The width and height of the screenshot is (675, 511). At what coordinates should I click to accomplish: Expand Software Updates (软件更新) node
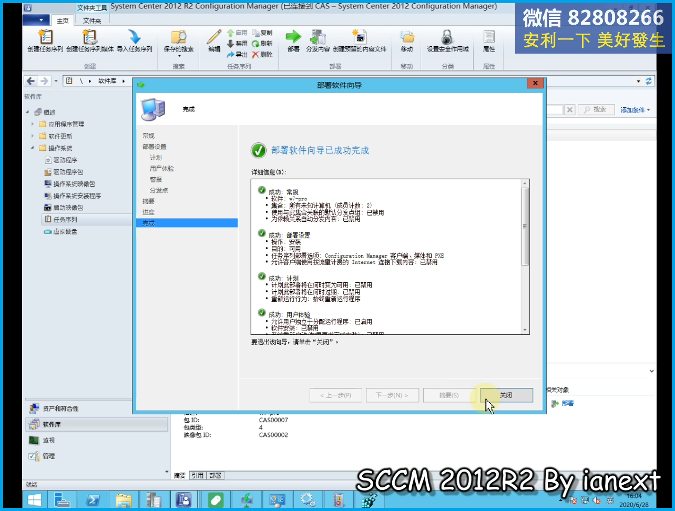[32, 136]
